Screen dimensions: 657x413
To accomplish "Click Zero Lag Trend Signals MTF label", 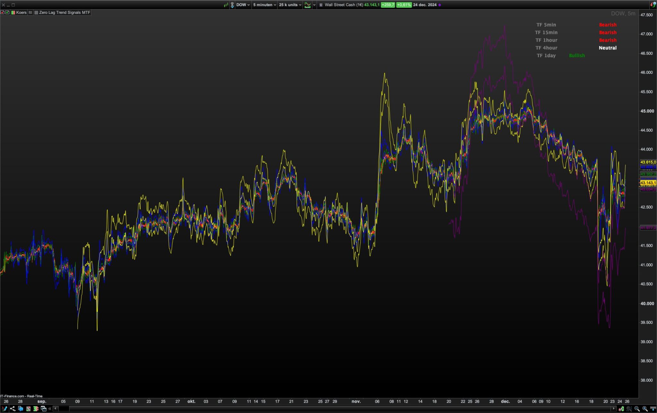I will (x=64, y=13).
